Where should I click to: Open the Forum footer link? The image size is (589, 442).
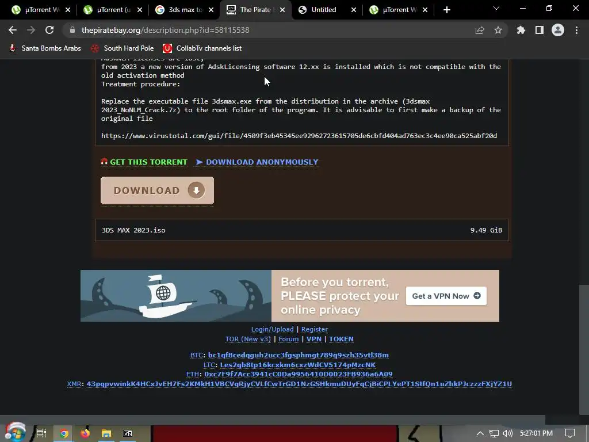tap(289, 339)
